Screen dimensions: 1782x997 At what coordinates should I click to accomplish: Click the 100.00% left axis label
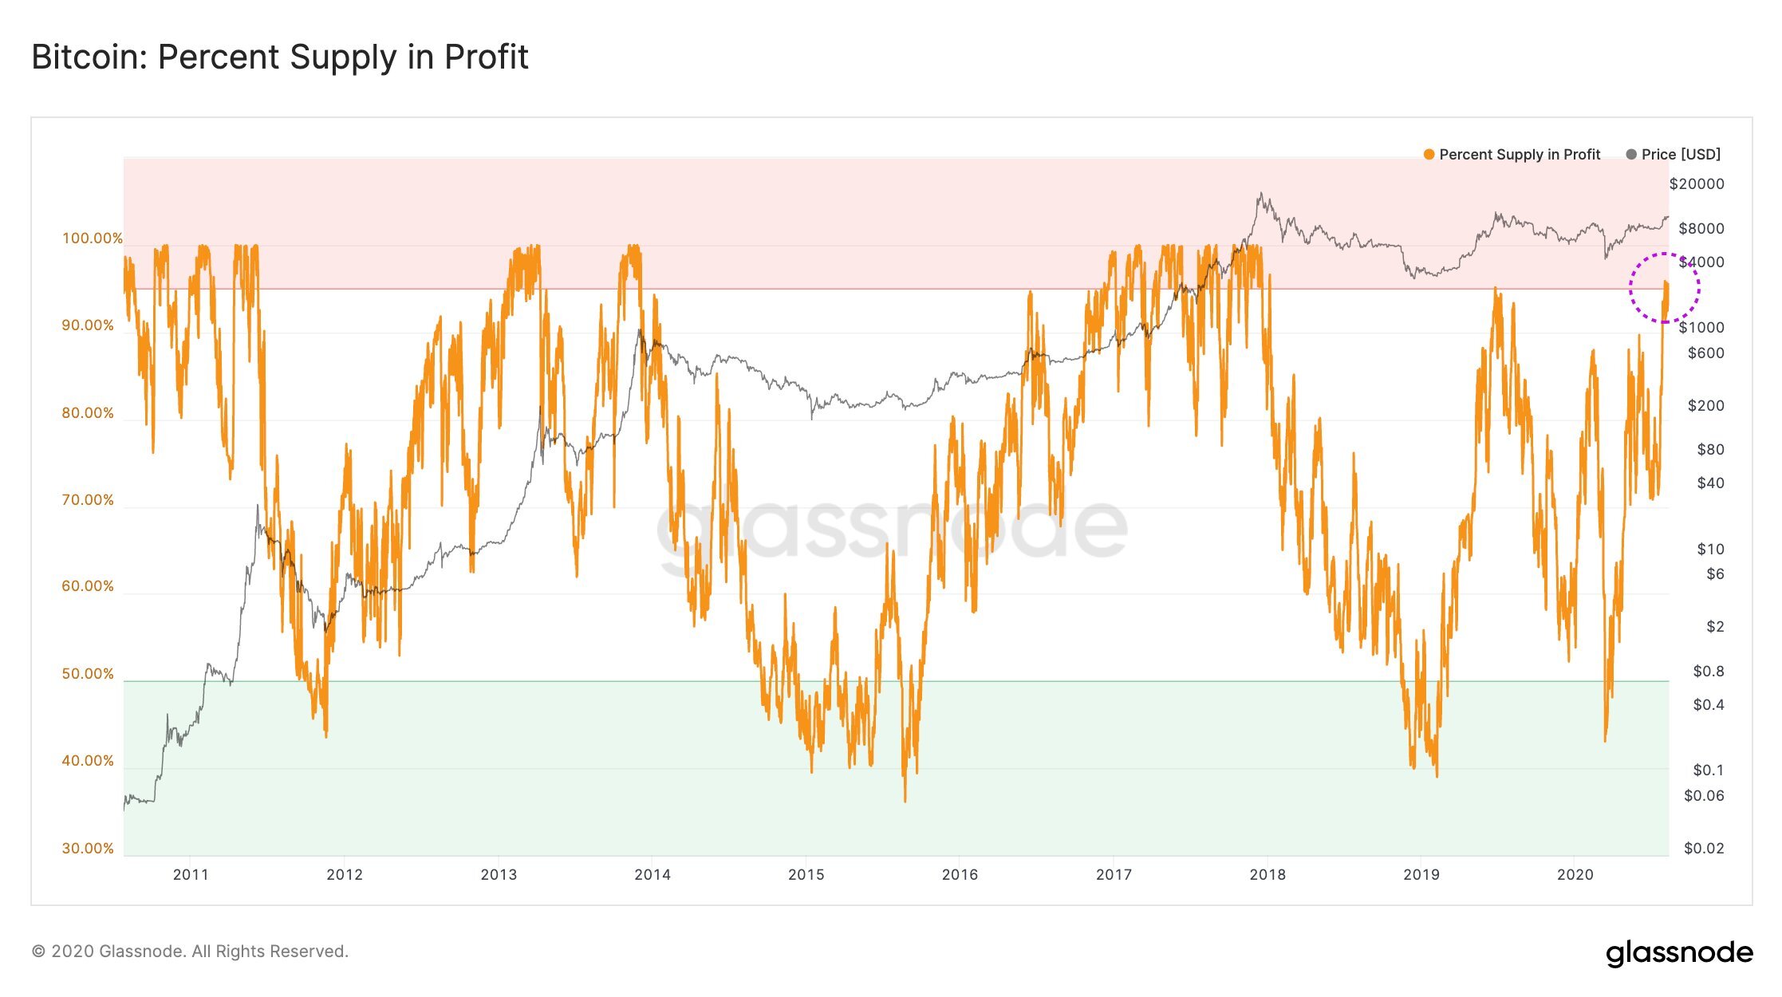click(93, 238)
